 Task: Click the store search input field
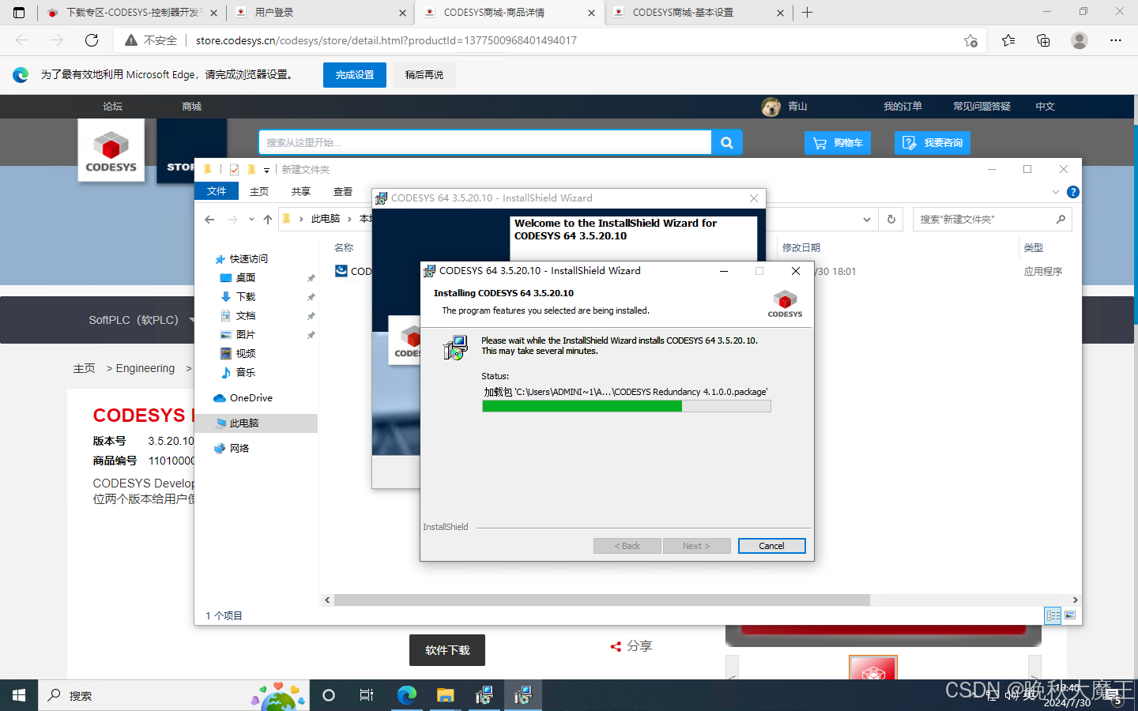pyautogui.click(x=485, y=142)
